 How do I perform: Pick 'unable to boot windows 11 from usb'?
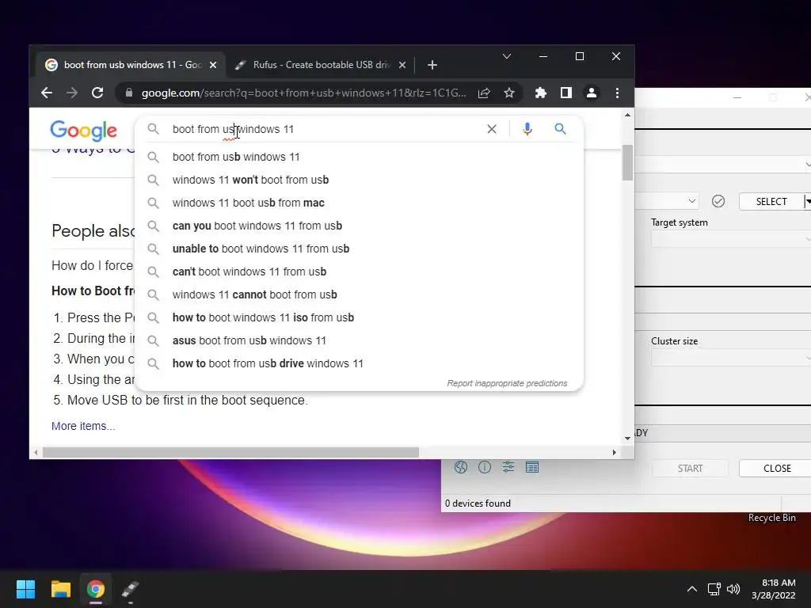(359, 249)
